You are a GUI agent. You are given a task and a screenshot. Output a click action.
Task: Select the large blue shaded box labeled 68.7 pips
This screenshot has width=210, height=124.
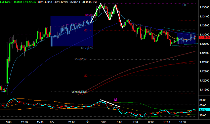[72, 31]
